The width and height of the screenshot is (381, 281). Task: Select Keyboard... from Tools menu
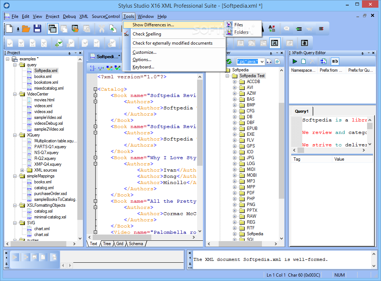pyautogui.click(x=174, y=67)
